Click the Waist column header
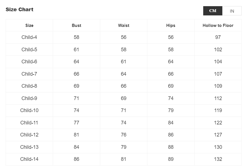The height and width of the screenshot is (167, 247). click(x=124, y=25)
